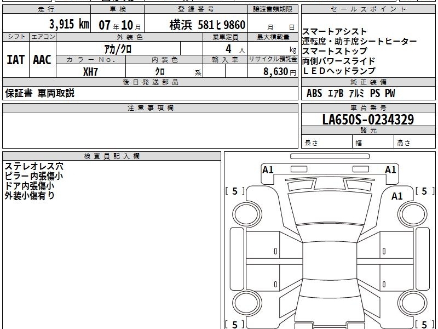Select the アルミ equipment entry

pos(357,93)
